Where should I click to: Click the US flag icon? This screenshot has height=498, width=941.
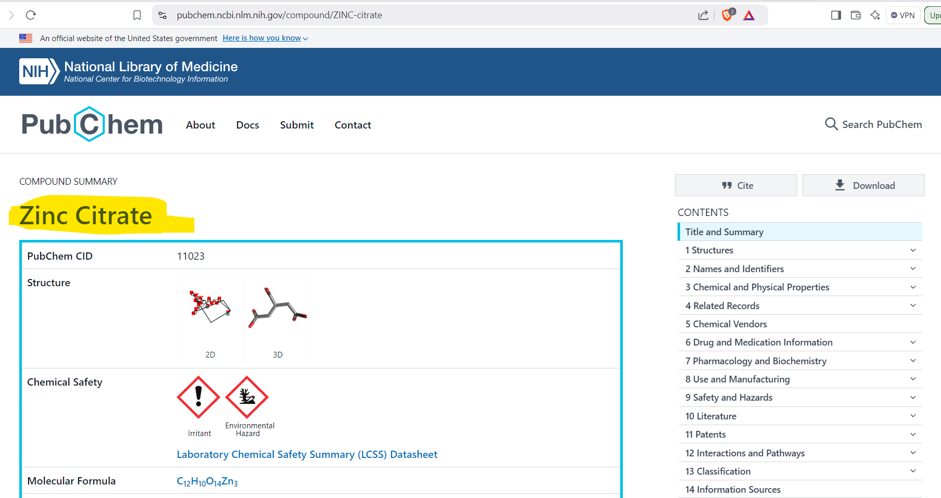pos(26,38)
